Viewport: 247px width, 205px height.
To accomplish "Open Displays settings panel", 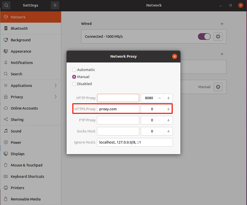I will 31,154.
